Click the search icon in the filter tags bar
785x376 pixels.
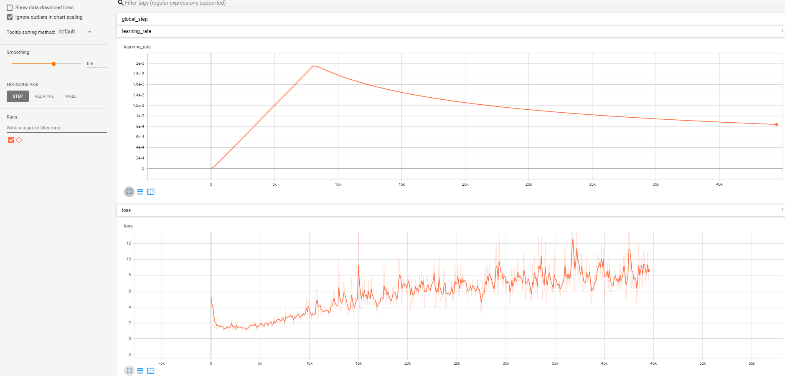pyautogui.click(x=120, y=3)
